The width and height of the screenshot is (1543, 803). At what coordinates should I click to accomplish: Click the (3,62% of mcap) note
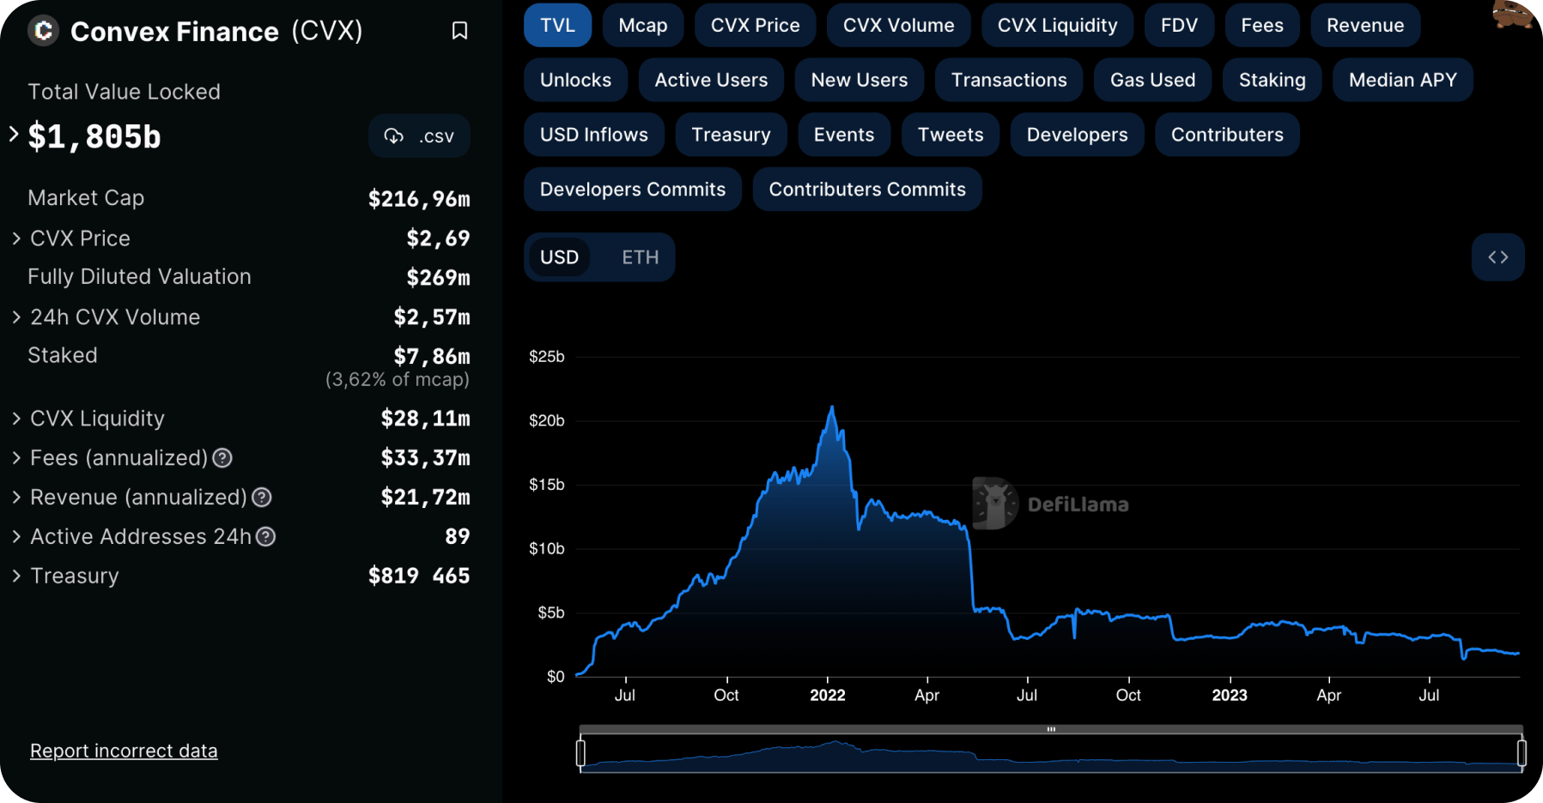[398, 380]
